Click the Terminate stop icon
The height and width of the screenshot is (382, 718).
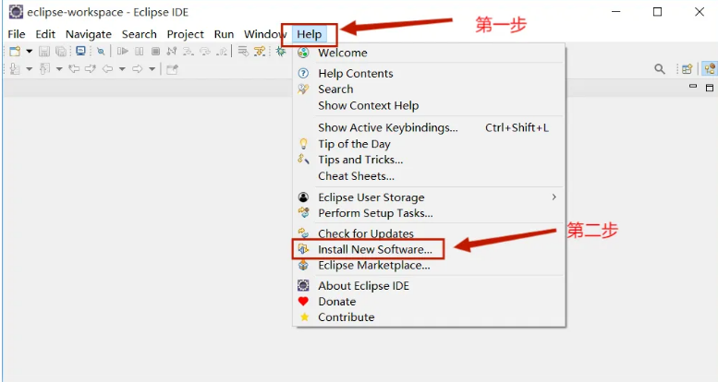pos(155,52)
